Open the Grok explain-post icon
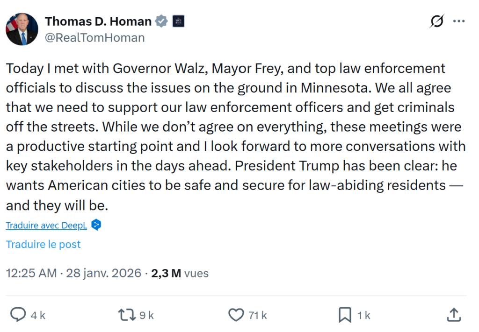Viewport: 479px width, 332px height. click(x=436, y=21)
